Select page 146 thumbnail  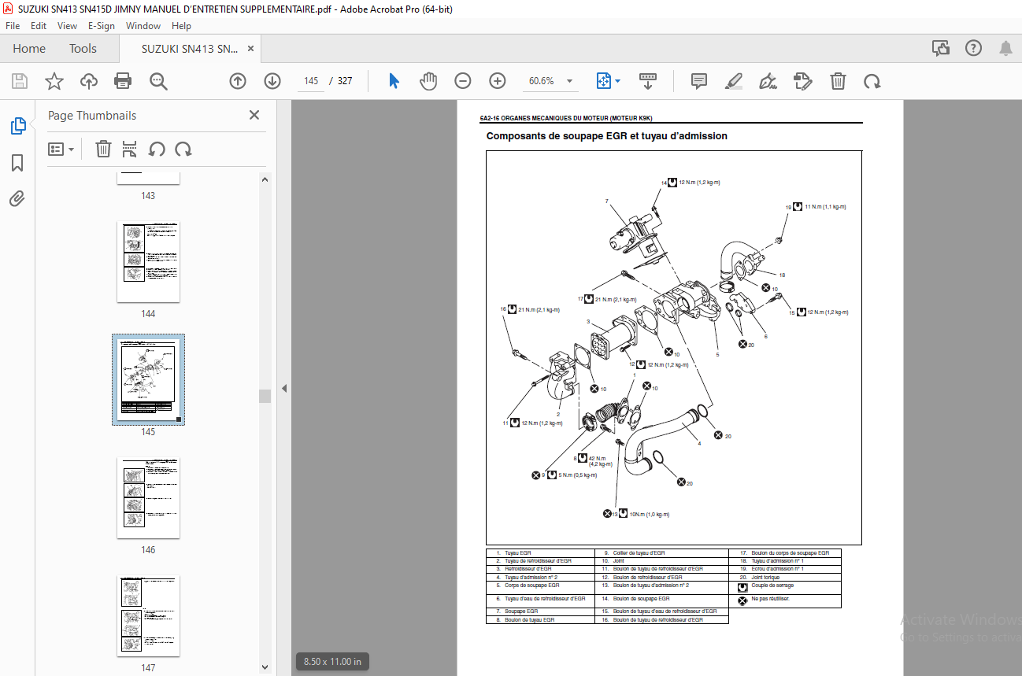click(149, 497)
